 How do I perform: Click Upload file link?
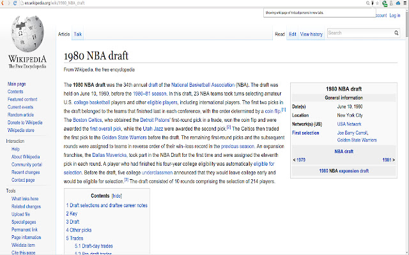click(20, 214)
